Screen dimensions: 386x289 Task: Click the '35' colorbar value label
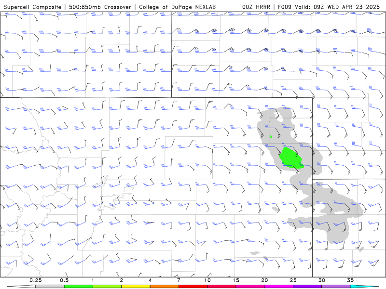tap(350, 280)
